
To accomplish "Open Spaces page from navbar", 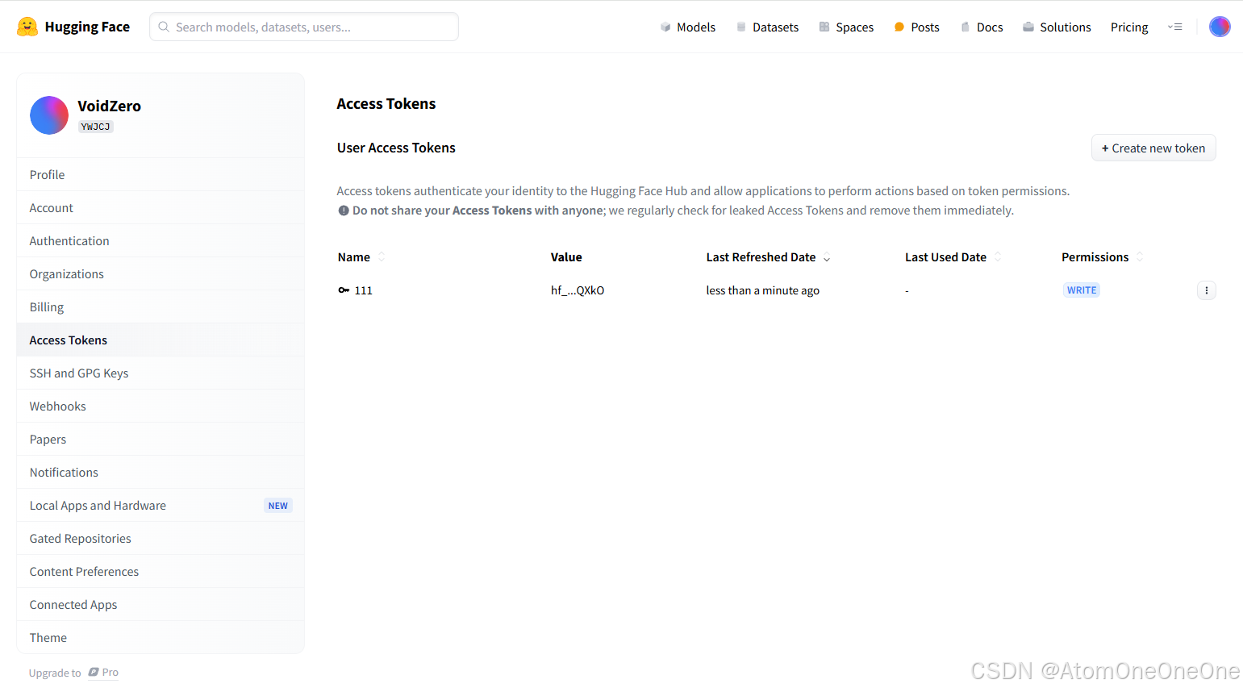I will tap(846, 27).
